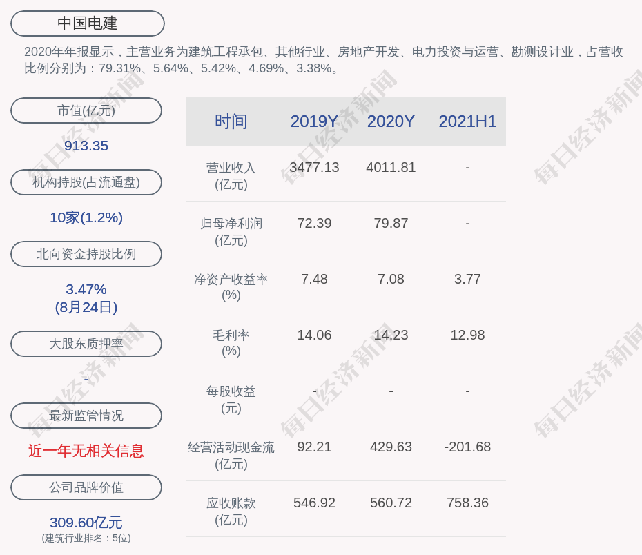
Task: Select the 2019Y column header
Action: click(x=314, y=121)
